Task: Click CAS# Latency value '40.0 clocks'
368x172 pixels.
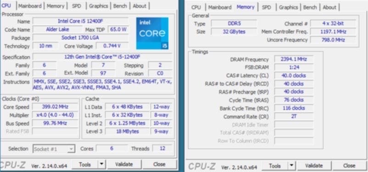Action: pos(294,75)
